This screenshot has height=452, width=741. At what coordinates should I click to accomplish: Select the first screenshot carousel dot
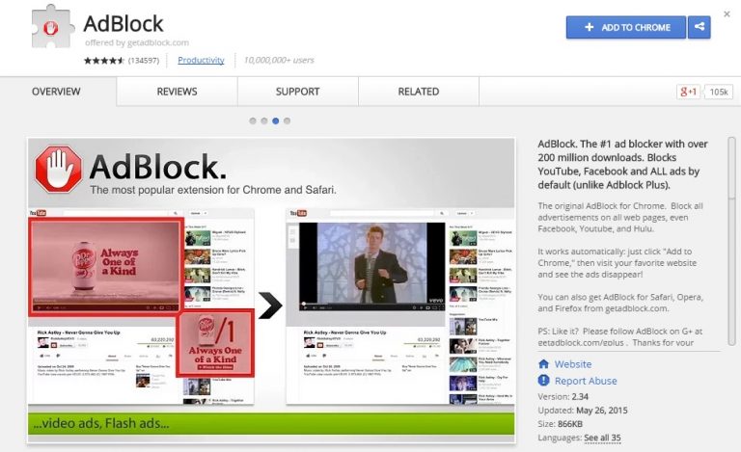253,120
